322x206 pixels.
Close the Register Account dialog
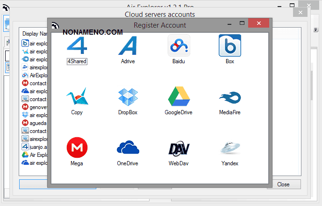coord(258,23)
